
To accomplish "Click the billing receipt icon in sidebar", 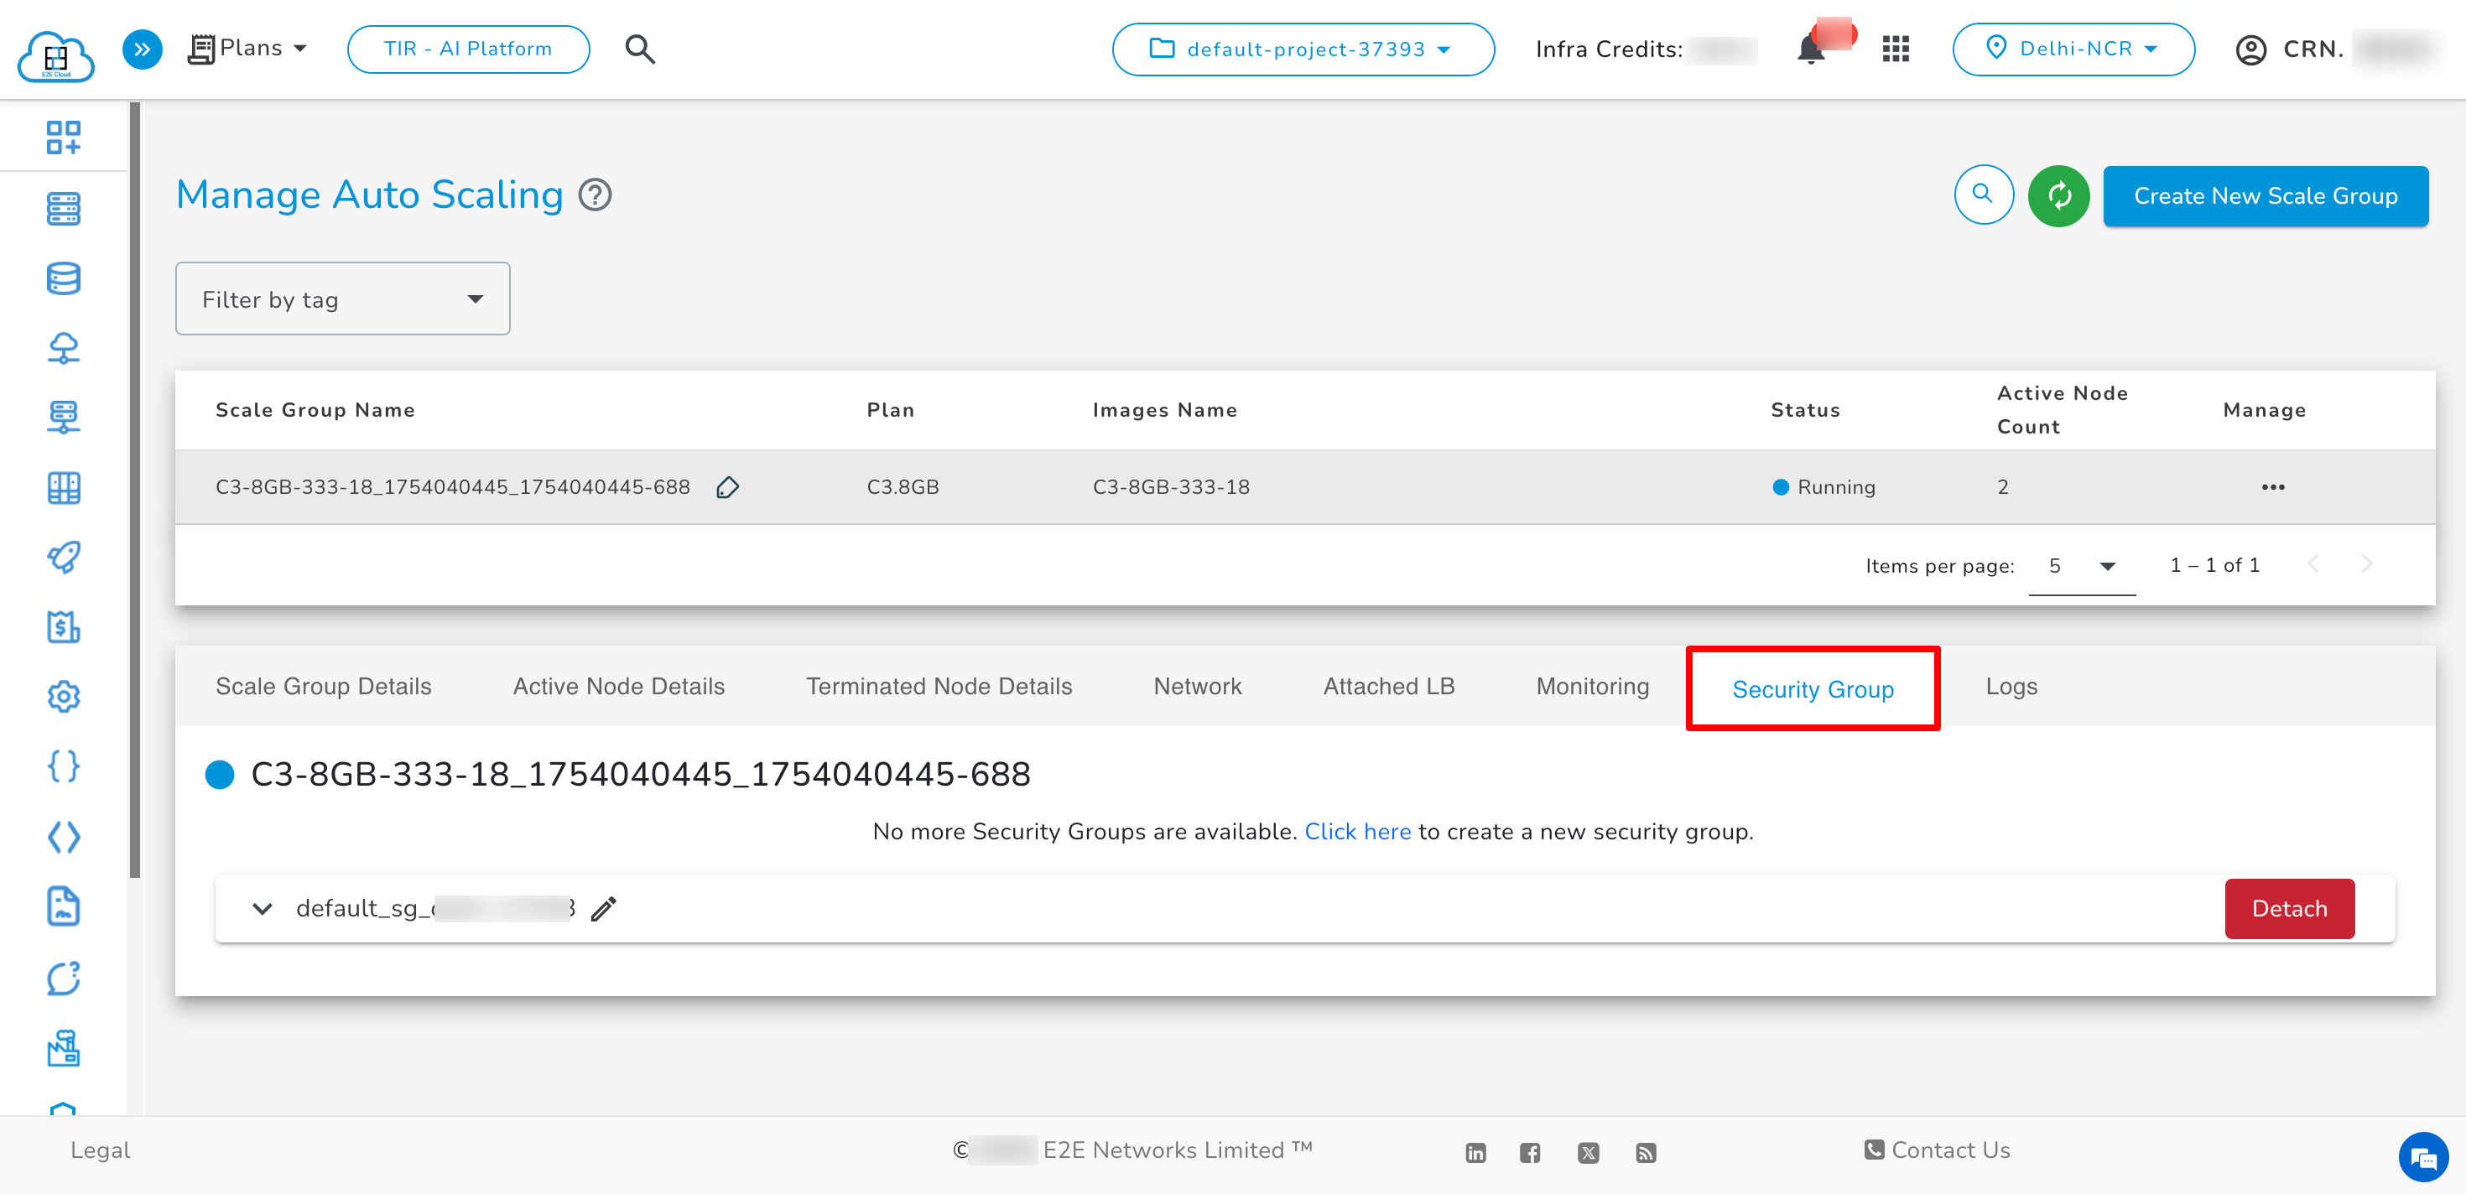I will (63, 628).
